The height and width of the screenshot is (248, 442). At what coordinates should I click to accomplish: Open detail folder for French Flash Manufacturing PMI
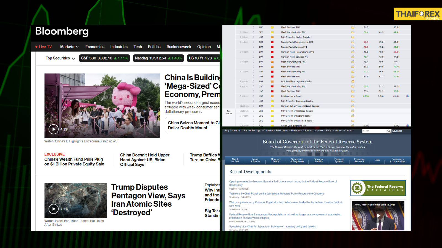click(353, 42)
